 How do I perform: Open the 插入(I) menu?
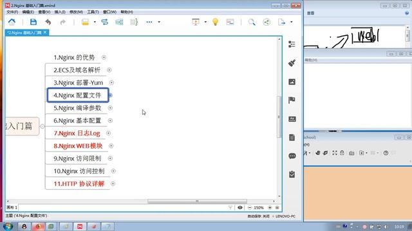point(60,12)
